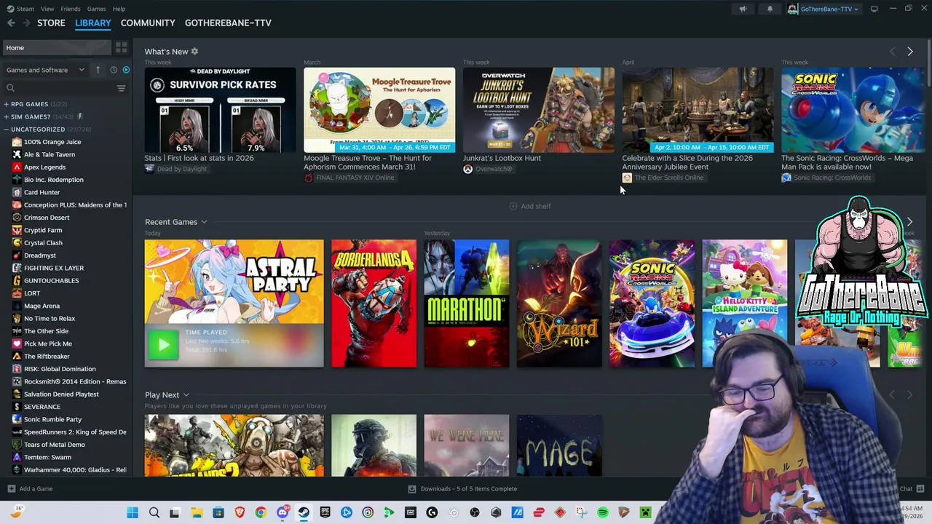Toggle the ready-to-play filter icon
Image resolution: width=932 pixels, height=524 pixels.
tap(126, 70)
